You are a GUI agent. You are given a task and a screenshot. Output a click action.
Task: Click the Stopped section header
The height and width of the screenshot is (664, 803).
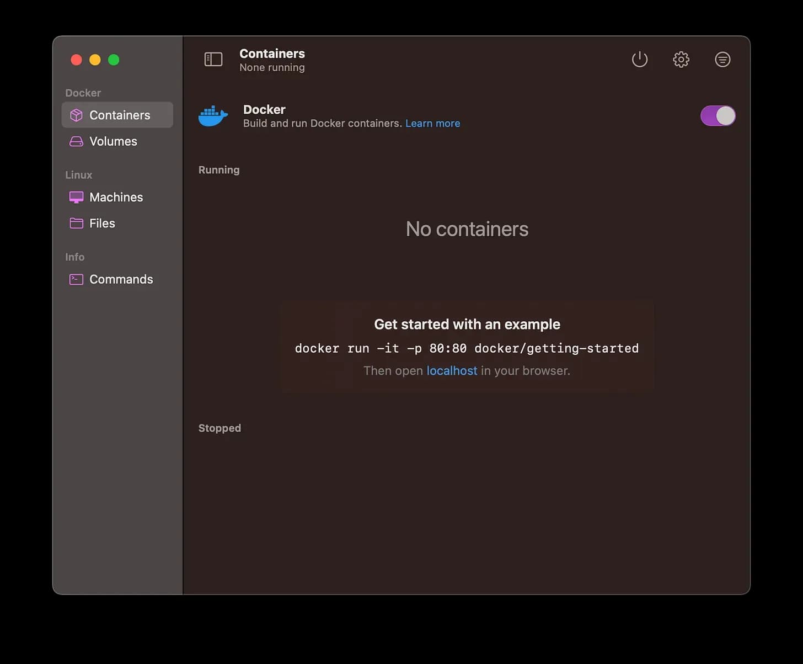(220, 428)
